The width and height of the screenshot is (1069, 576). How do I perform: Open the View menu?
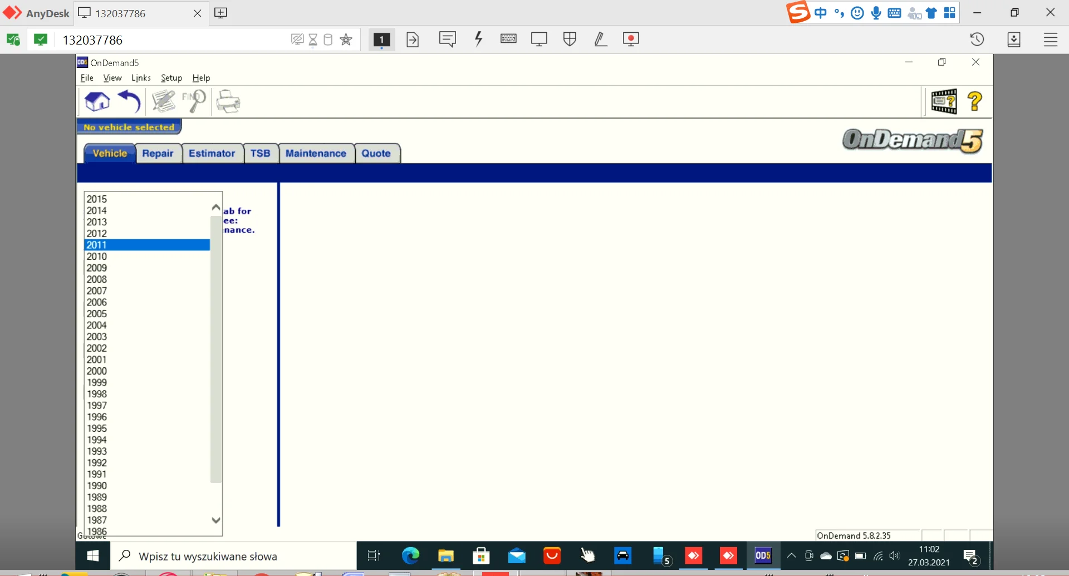(112, 78)
